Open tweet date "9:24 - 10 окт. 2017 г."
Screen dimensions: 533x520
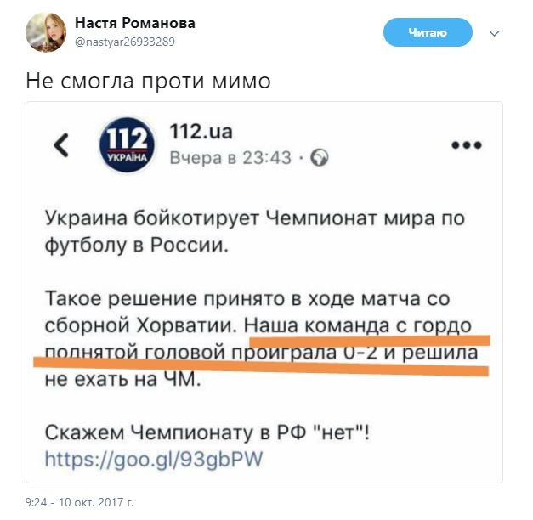[x=80, y=502]
